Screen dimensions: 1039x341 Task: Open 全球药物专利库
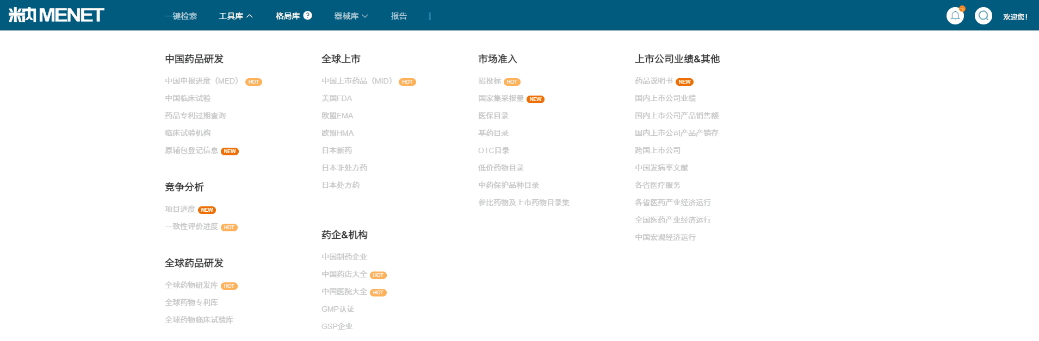coord(191,302)
